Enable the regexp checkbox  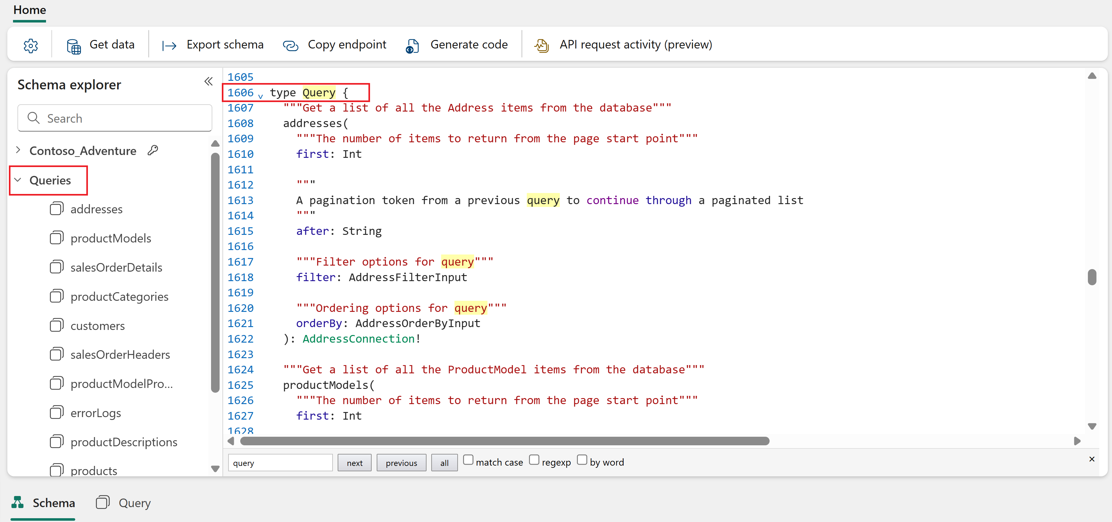coord(534,460)
